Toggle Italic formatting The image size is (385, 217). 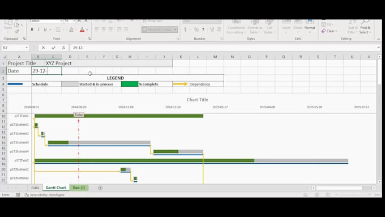(38, 29)
